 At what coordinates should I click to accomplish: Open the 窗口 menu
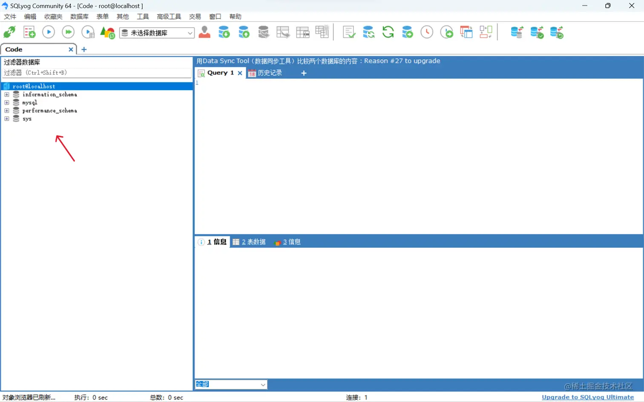(215, 17)
